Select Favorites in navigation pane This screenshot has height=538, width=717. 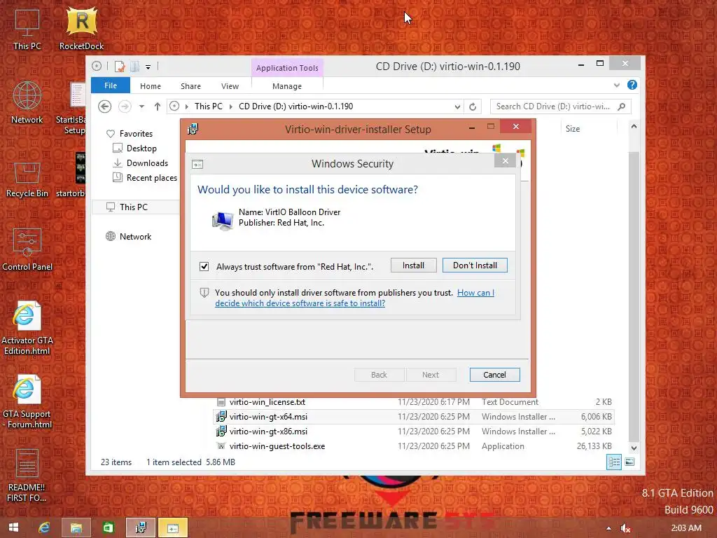pyautogui.click(x=136, y=134)
